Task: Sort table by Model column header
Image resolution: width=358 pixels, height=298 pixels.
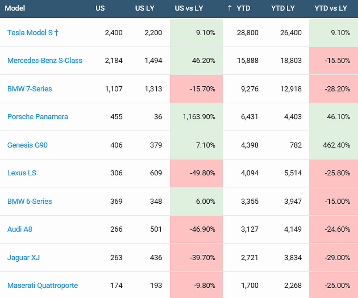Action: coord(15,8)
